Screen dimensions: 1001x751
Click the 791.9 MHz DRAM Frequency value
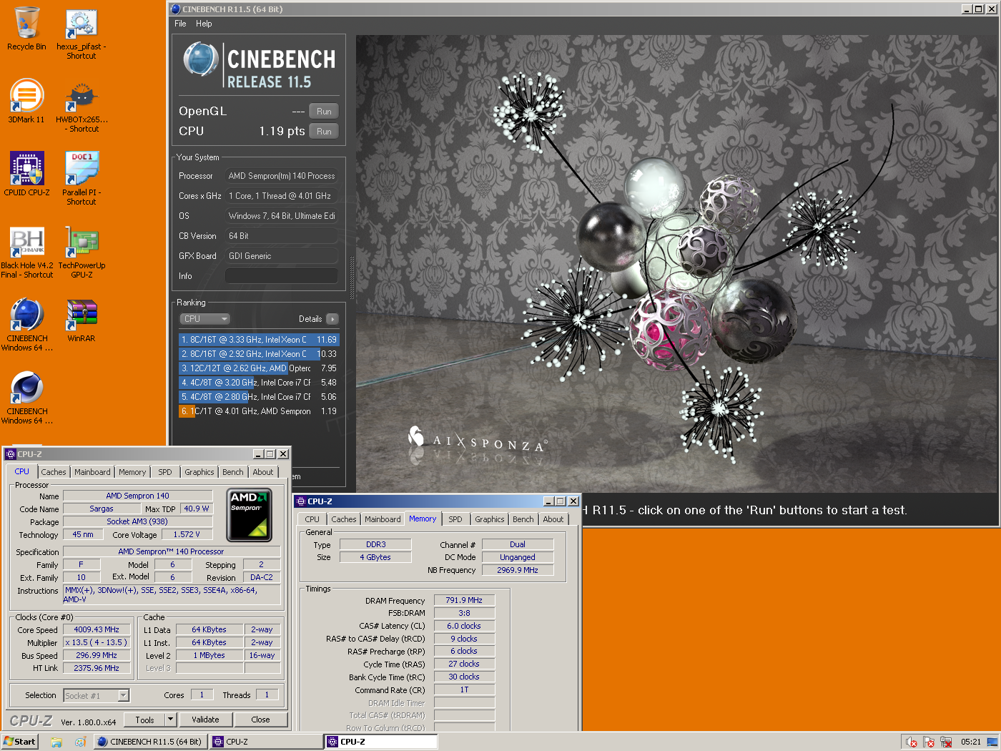(x=464, y=600)
